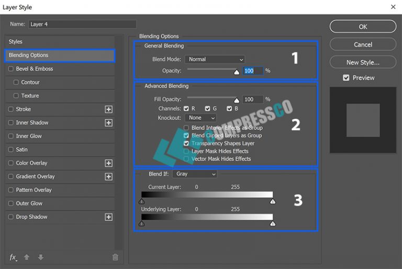402x269 pixels.
Task: Open the Blend If Gray dropdown
Action: pyautogui.click(x=195, y=174)
